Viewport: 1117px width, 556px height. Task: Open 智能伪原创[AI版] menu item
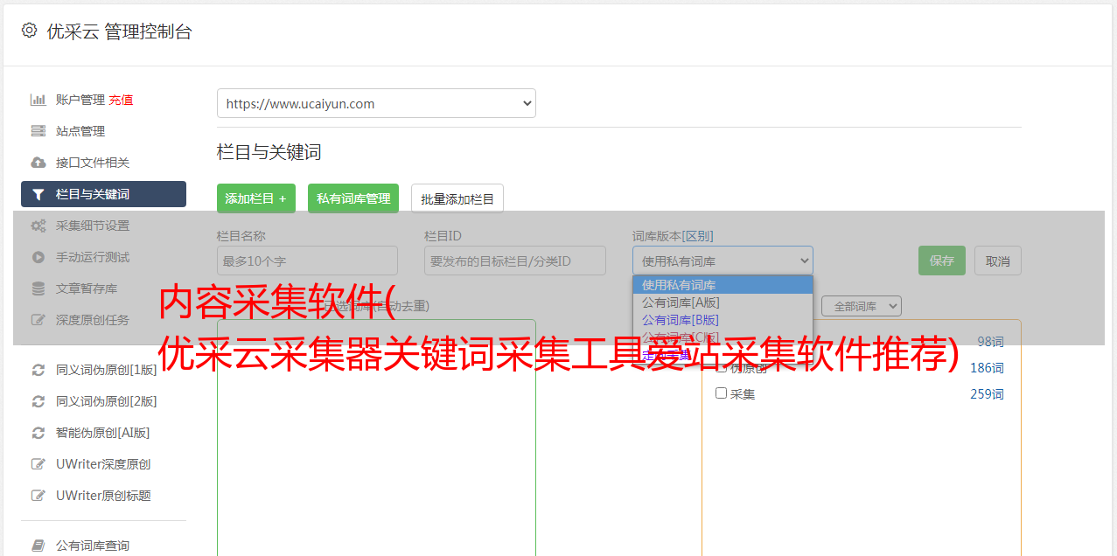(103, 433)
